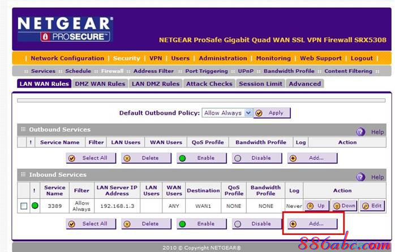Image resolution: width=395 pixels, height=252 pixels.
Task: Click WAN1 destination cell
Action: click(x=203, y=206)
